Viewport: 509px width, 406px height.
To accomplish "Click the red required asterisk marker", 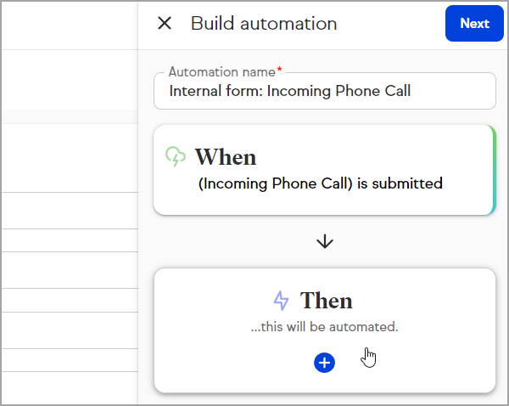I will coord(279,70).
